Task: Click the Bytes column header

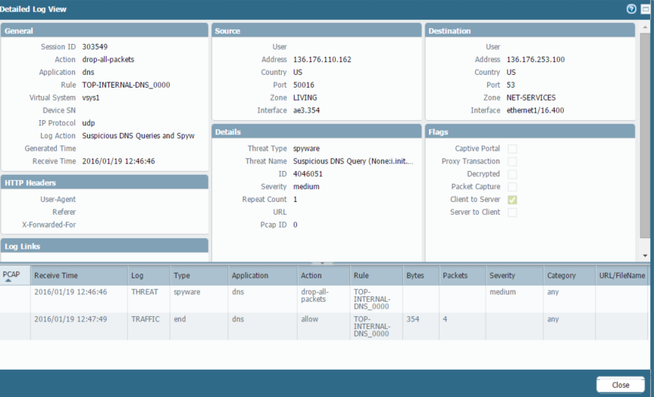Action: click(x=415, y=276)
